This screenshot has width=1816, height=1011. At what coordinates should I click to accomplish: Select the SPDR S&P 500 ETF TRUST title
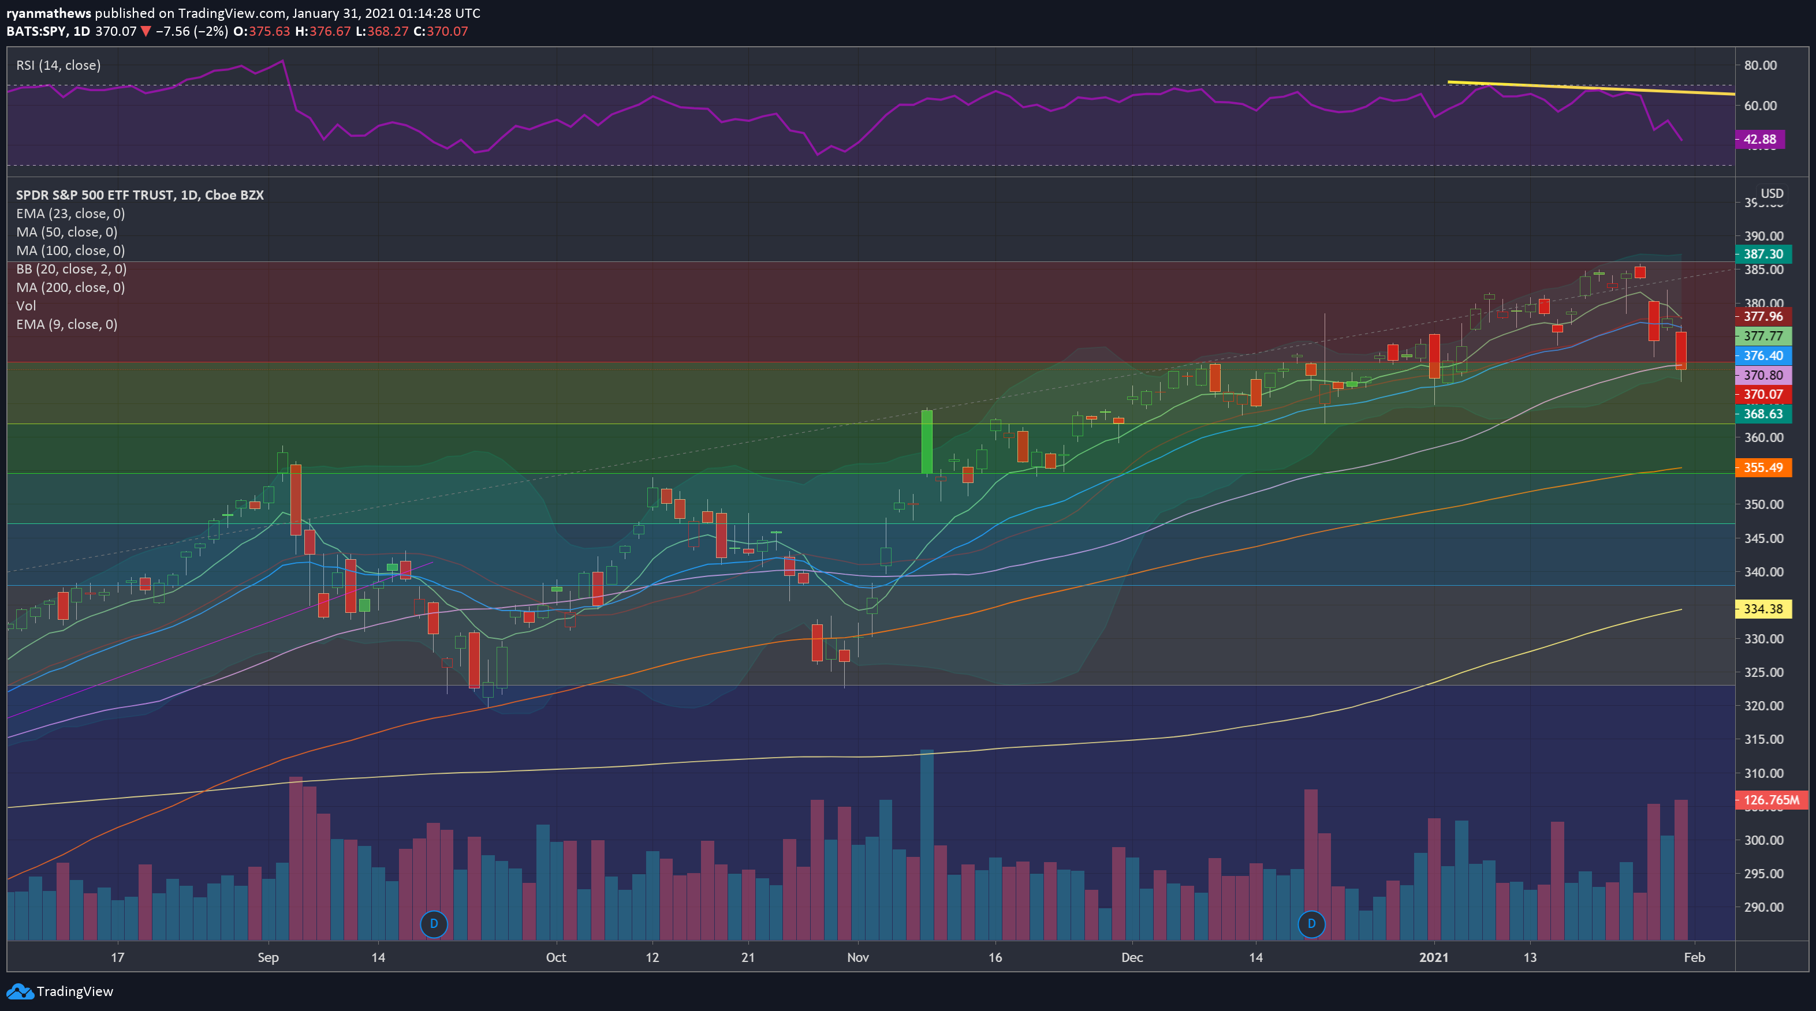[x=140, y=195]
